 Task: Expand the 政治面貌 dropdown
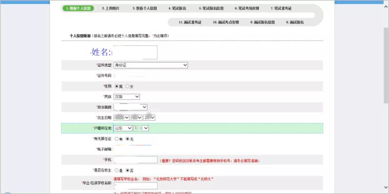point(131,107)
